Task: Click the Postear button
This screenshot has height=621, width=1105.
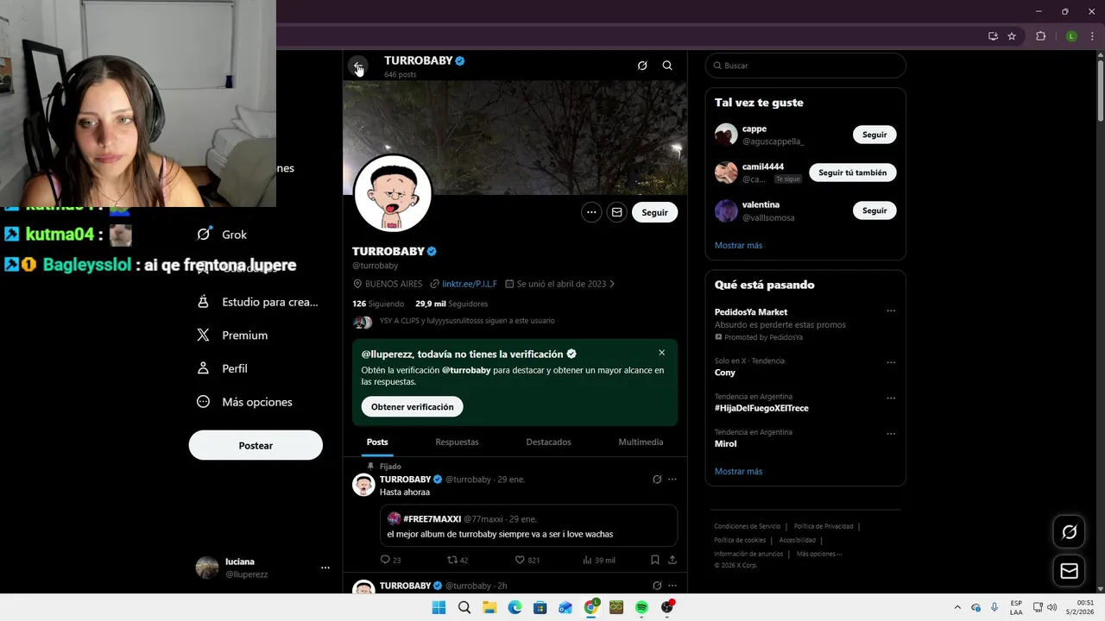Action: coord(256,446)
